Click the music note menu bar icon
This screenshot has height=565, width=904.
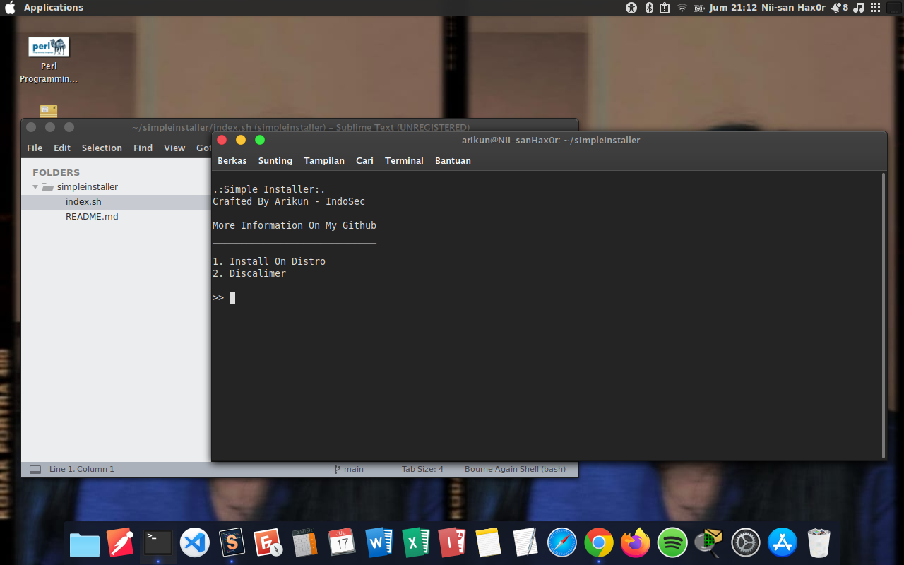pos(857,8)
